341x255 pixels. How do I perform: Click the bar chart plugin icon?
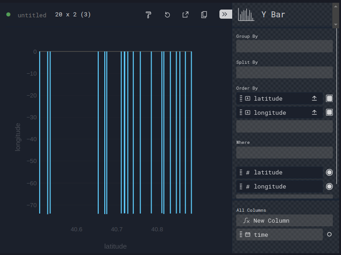[x=246, y=15]
